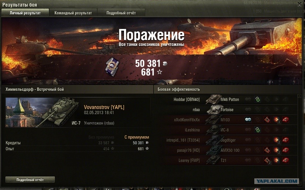
Task: Click the Подробный отчёт button at bottom
Action: tap(30, 180)
